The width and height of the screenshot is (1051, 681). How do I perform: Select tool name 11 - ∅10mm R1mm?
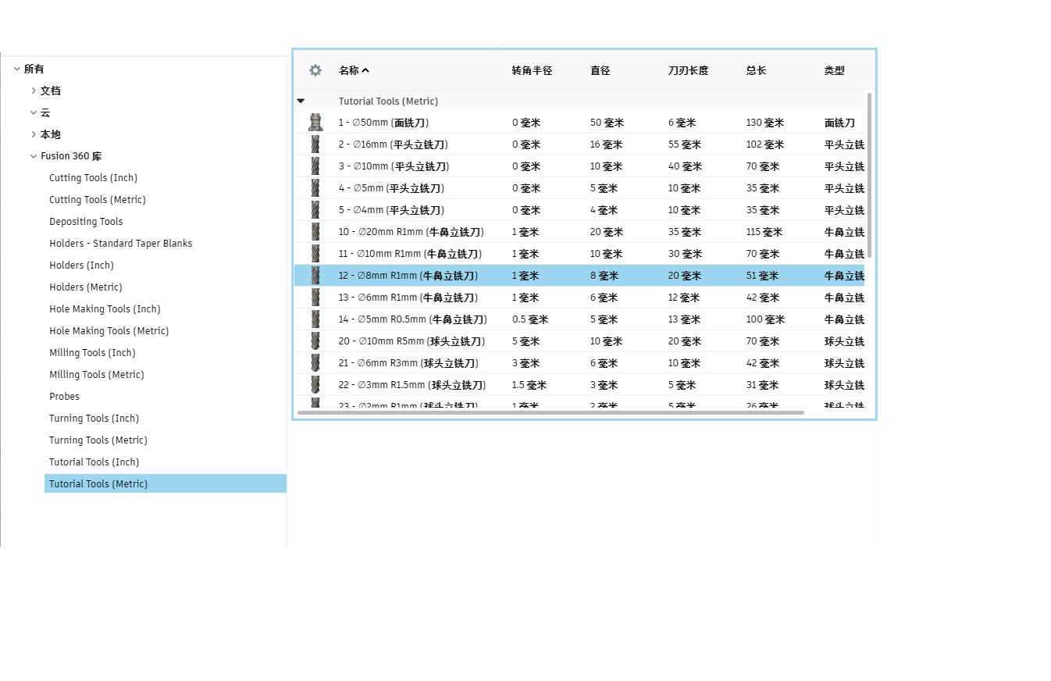point(410,254)
